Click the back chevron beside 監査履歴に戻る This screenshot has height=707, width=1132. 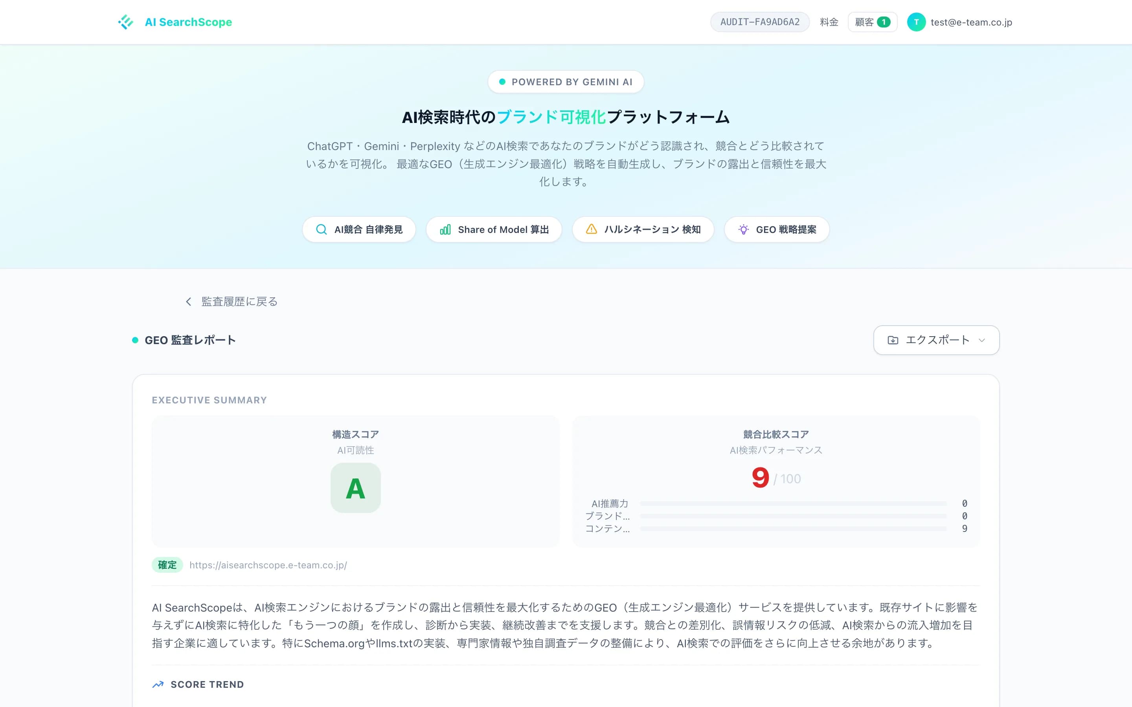pyautogui.click(x=189, y=301)
